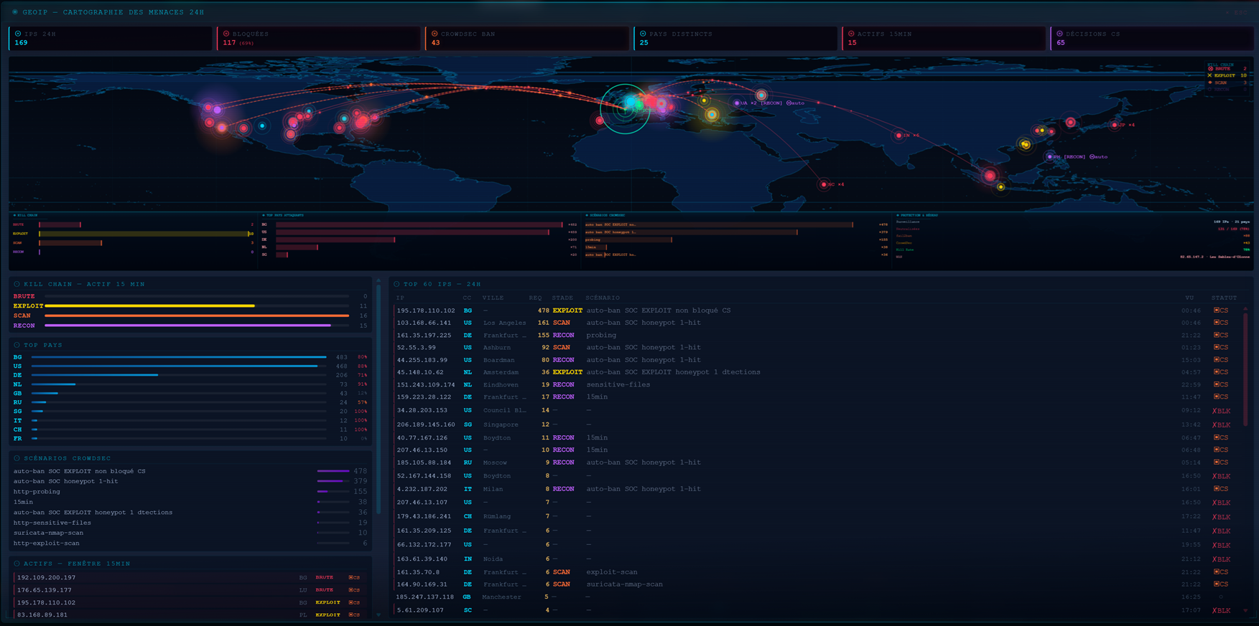Sort table by the STADE column header
This screenshot has width=1259, height=626.
pos(562,298)
